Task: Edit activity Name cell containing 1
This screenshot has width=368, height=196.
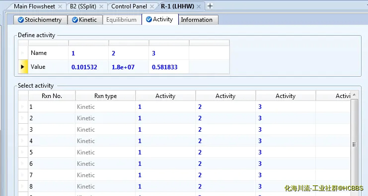Action: point(88,53)
